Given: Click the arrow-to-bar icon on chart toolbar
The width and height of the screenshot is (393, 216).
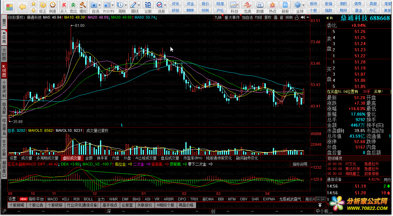Looking at the screenshot, I should tap(302, 17).
